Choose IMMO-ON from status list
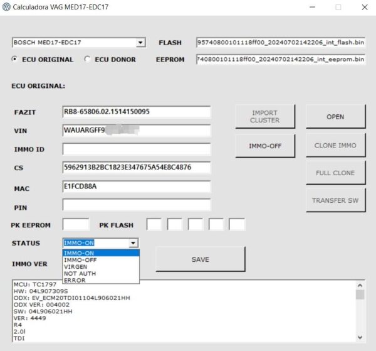 click(x=101, y=253)
